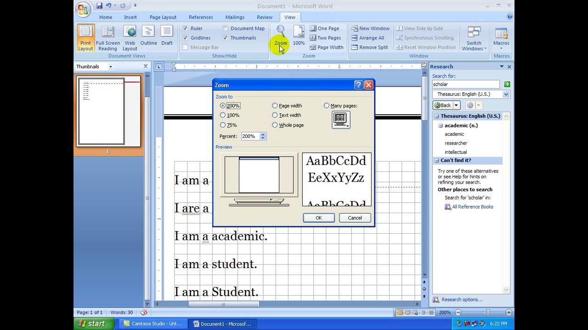Toggle the Thumbnails checkbox
The image size is (588, 330).
(x=226, y=38)
